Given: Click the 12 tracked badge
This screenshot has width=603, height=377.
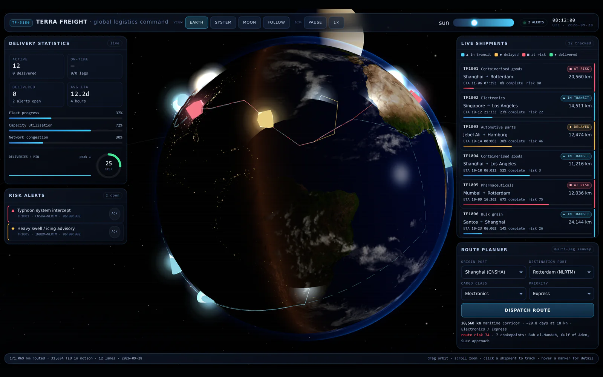Looking at the screenshot, I should [x=579, y=43].
